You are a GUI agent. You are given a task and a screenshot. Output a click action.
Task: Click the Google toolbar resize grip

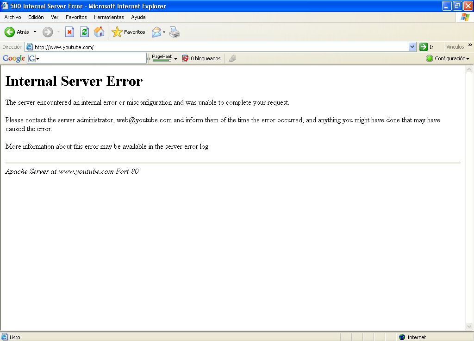[149, 58]
